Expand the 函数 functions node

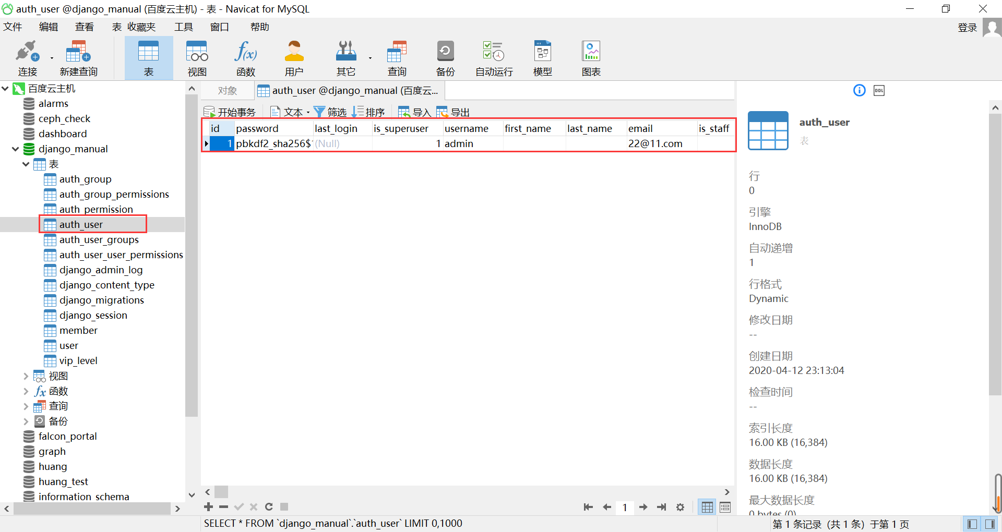coord(26,391)
